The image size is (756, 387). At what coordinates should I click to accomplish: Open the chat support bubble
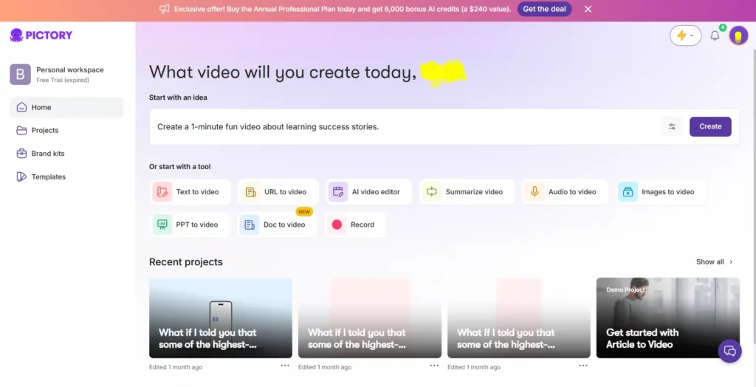coord(730,351)
